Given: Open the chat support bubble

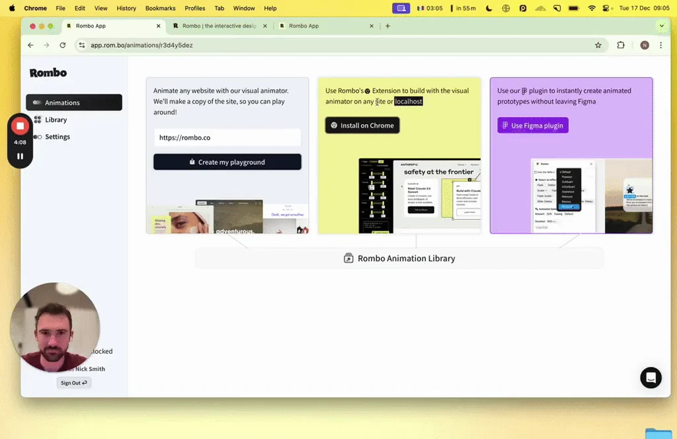Looking at the screenshot, I should click(651, 378).
